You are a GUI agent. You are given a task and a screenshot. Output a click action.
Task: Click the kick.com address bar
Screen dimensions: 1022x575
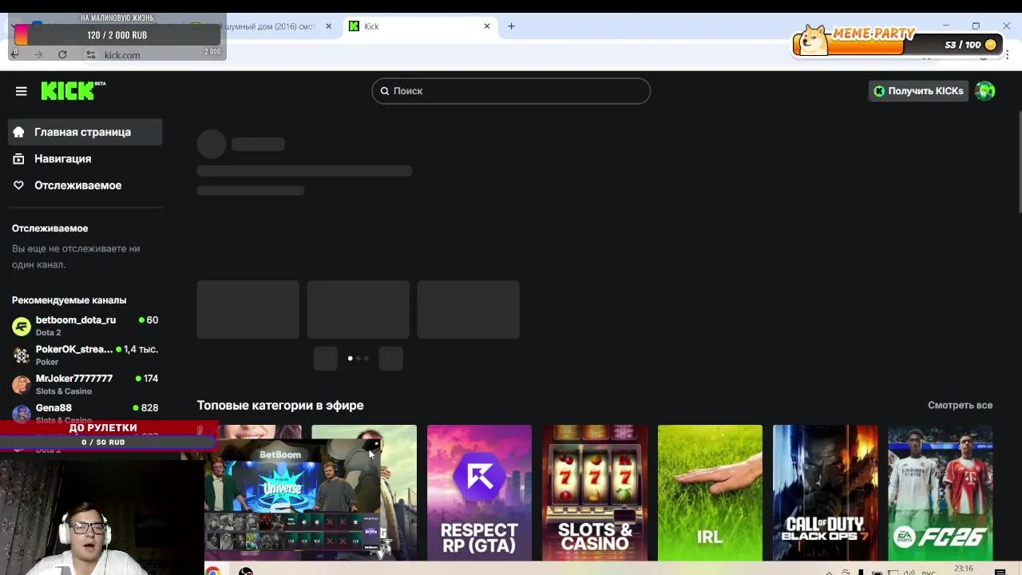click(122, 55)
